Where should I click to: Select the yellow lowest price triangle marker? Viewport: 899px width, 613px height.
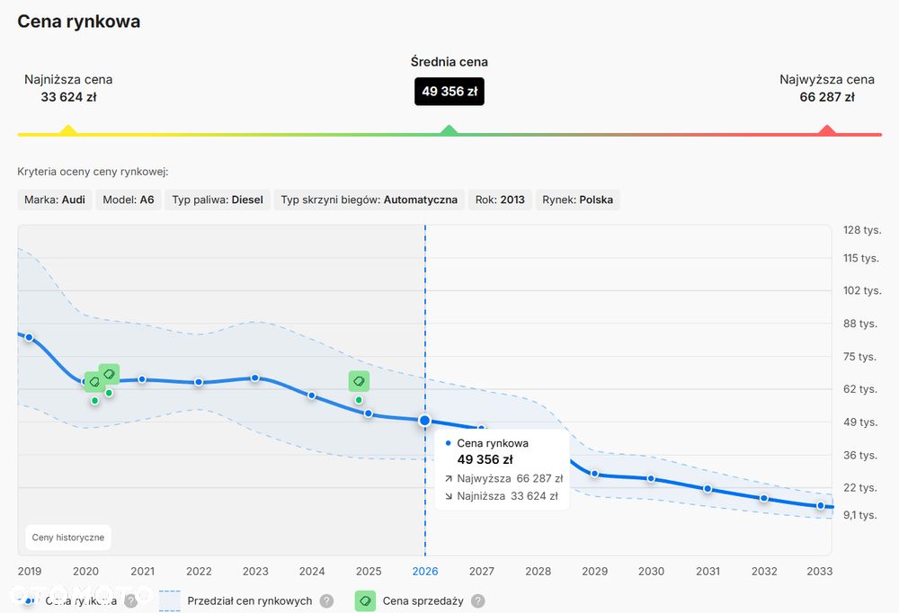click(68, 129)
